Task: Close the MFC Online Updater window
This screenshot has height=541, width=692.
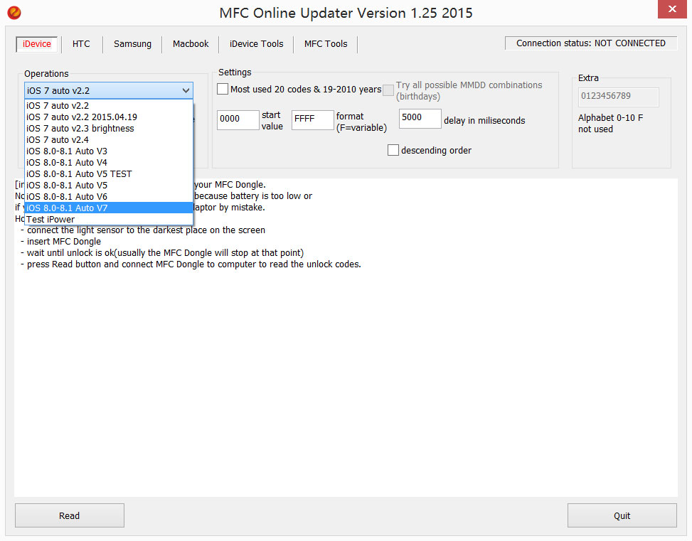Action: tap(671, 9)
